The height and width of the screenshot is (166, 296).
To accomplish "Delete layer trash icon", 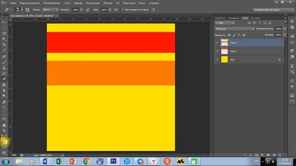I will (280, 155).
